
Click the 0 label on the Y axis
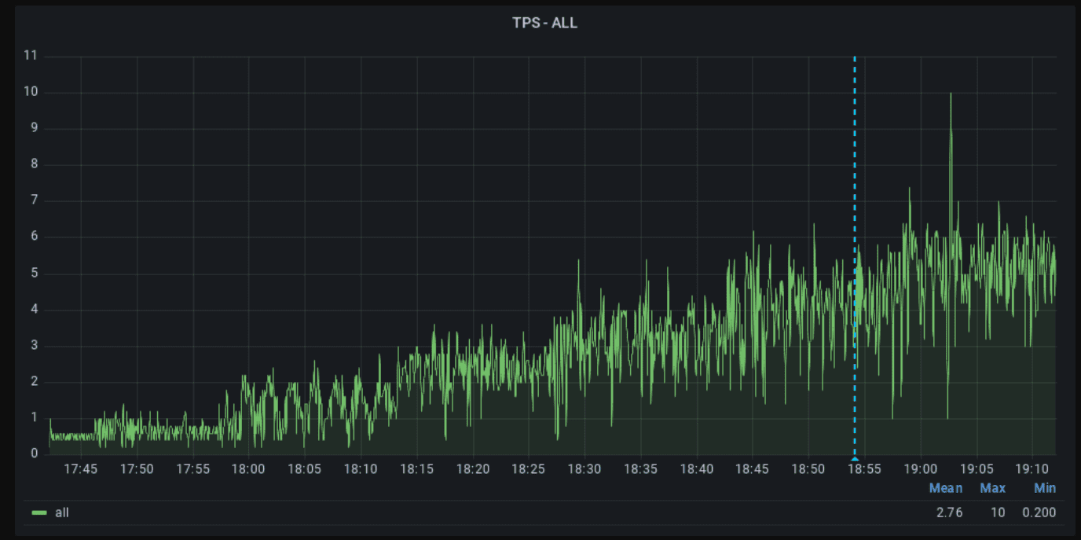coord(34,454)
